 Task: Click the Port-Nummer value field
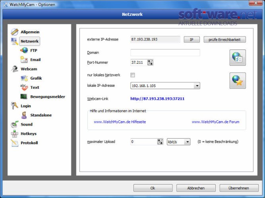pyautogui.click(x=139, y=62)
